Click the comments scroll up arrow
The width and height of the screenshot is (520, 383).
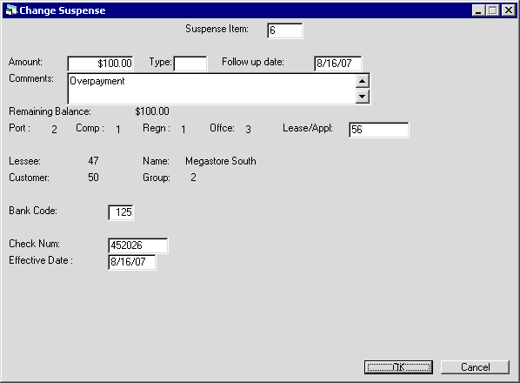point(362,81)
